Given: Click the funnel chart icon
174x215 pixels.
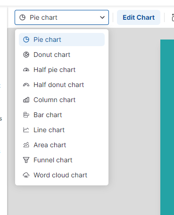Looking at the screenshot, I should [26, 160].
